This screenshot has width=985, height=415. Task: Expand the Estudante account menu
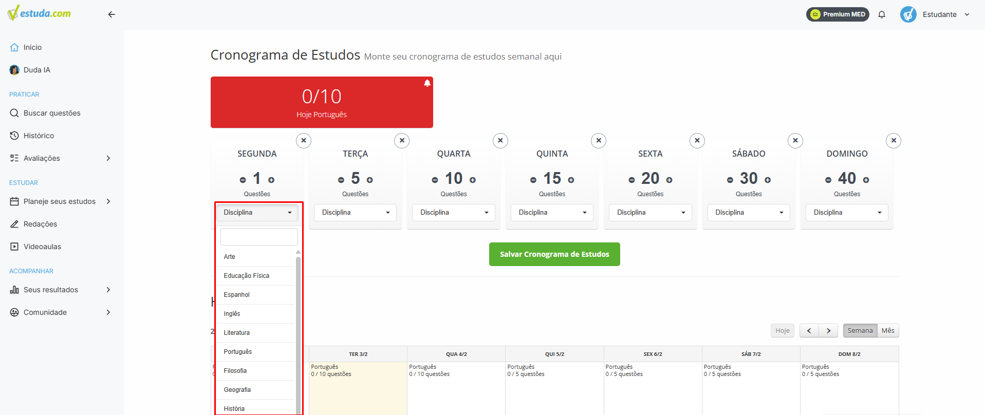tap(967, 14)
